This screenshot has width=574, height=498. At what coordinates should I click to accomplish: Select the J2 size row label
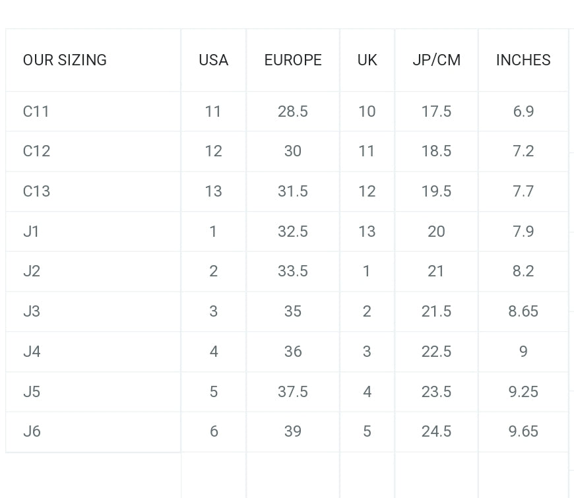pos(32,271)
